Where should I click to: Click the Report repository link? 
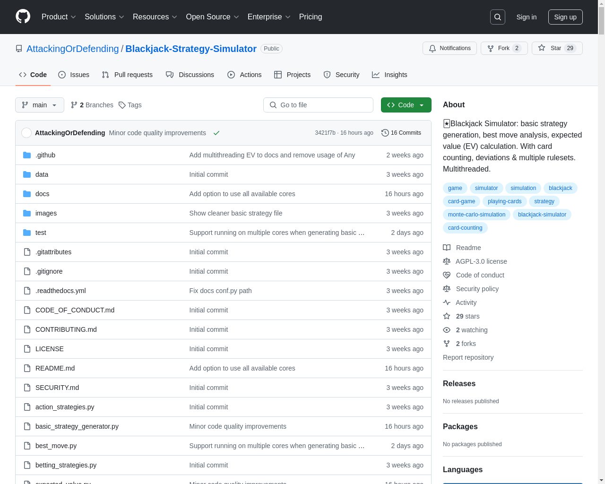[468, 357]
